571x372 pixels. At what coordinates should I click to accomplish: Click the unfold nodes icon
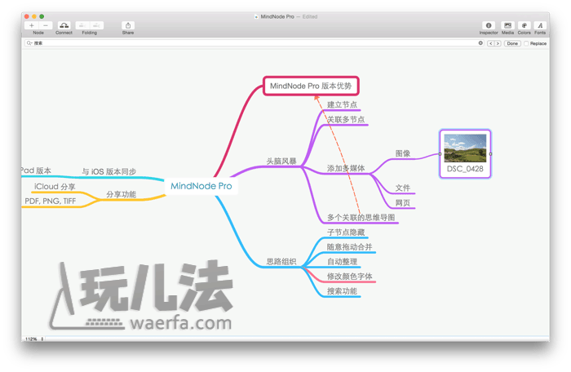(96, 25)
